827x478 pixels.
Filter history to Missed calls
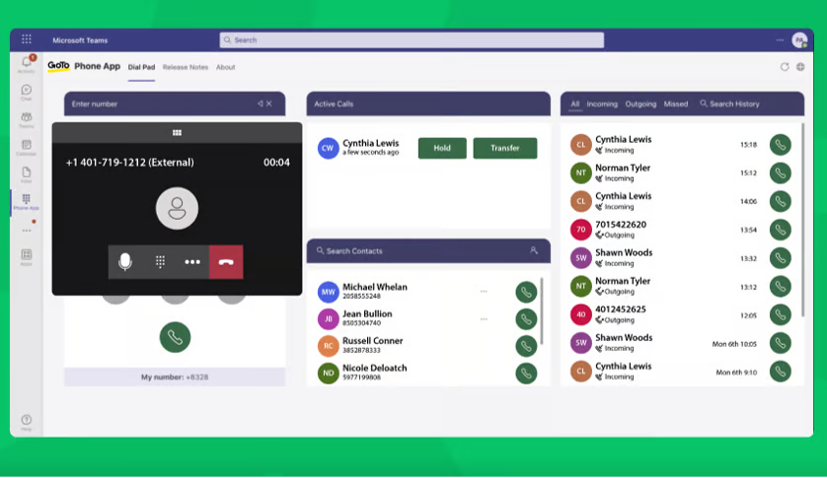[x=676, y=104]
